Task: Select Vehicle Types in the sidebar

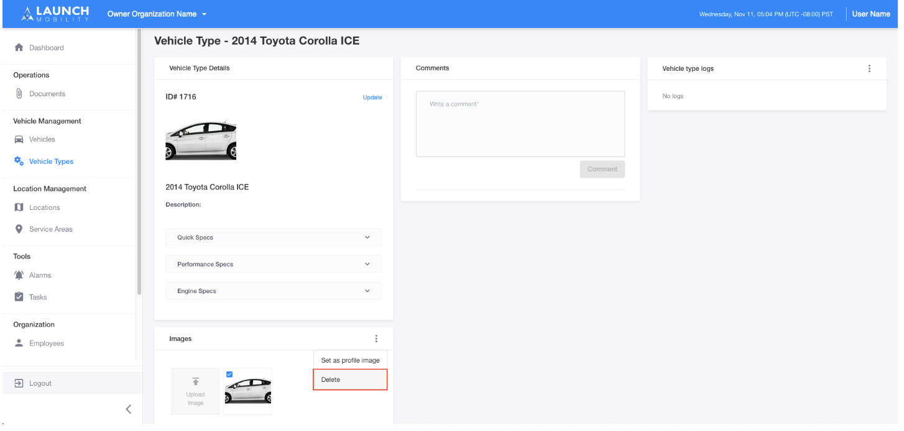Action: [x=51, y=161]
